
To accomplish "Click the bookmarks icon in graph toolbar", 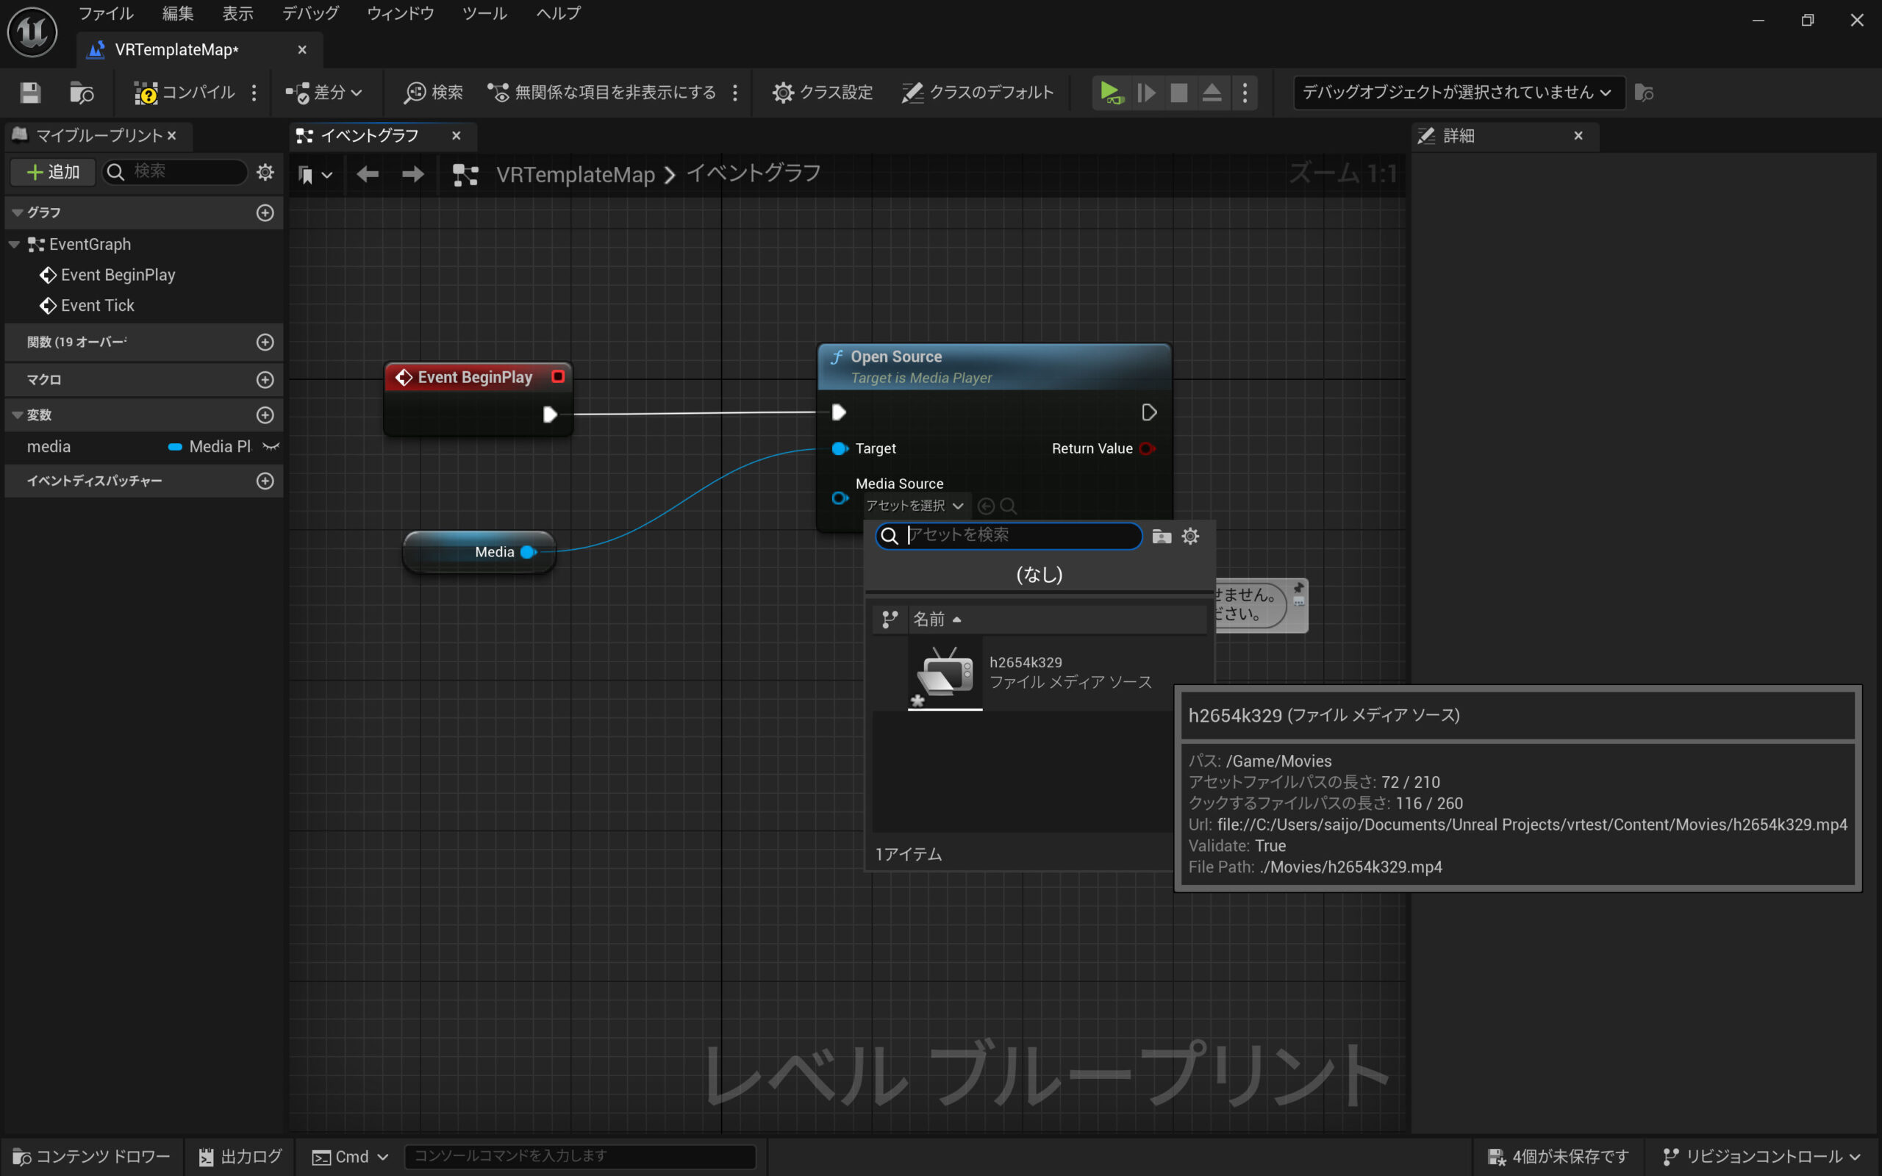I will (306, 175).
